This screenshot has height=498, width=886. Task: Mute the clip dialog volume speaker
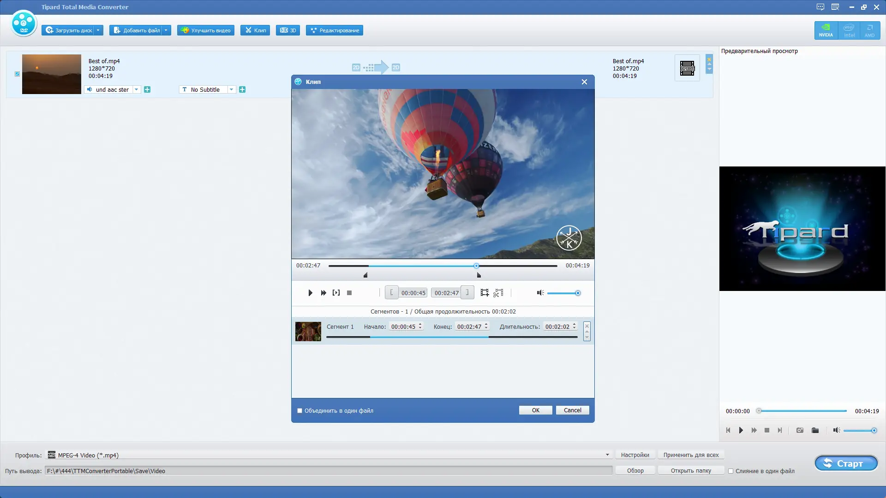click(x=540, y=293)
